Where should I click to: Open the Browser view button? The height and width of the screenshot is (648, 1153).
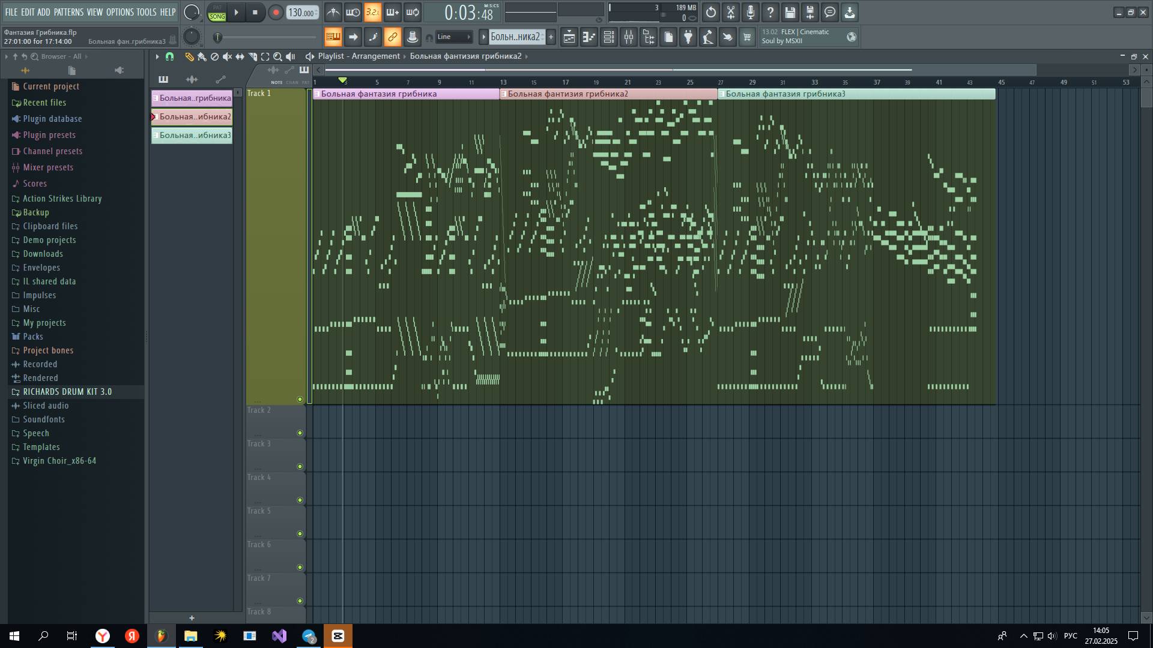648,37
